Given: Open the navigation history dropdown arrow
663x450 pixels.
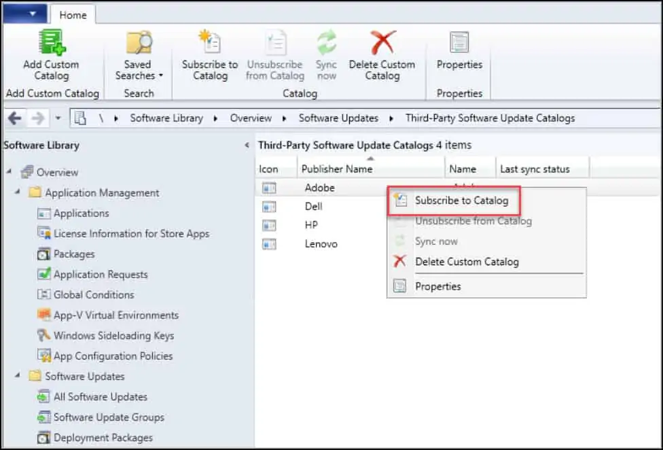Looking at the screenshot, I should 58,118.
